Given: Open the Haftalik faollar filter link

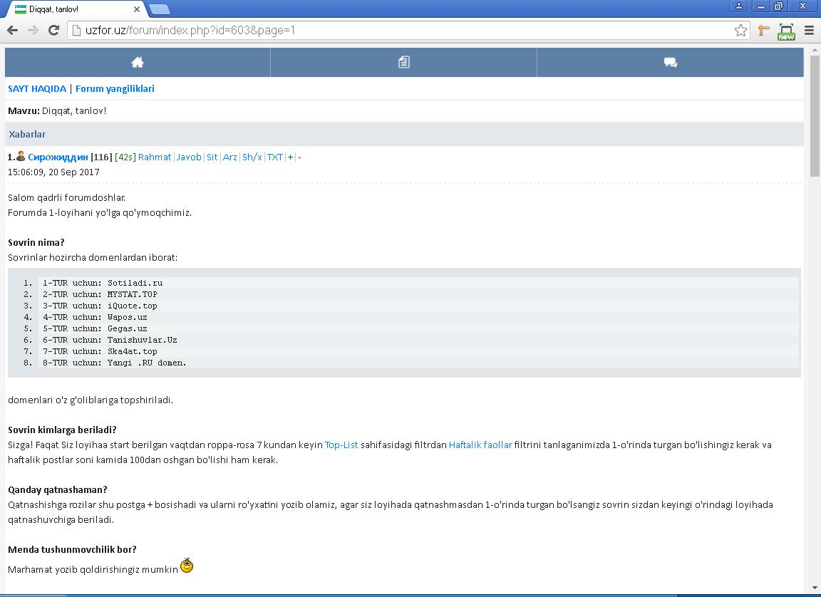Looking at the screenshot, I should point(480,445).
